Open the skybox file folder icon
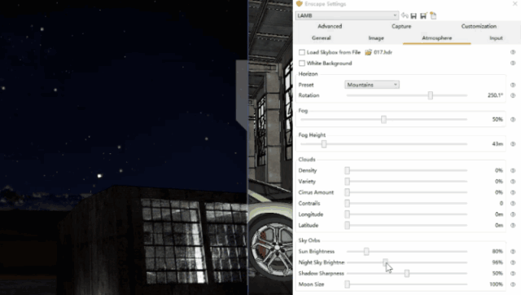This screenshot has width=521, height=295. [x=368, y=52]
